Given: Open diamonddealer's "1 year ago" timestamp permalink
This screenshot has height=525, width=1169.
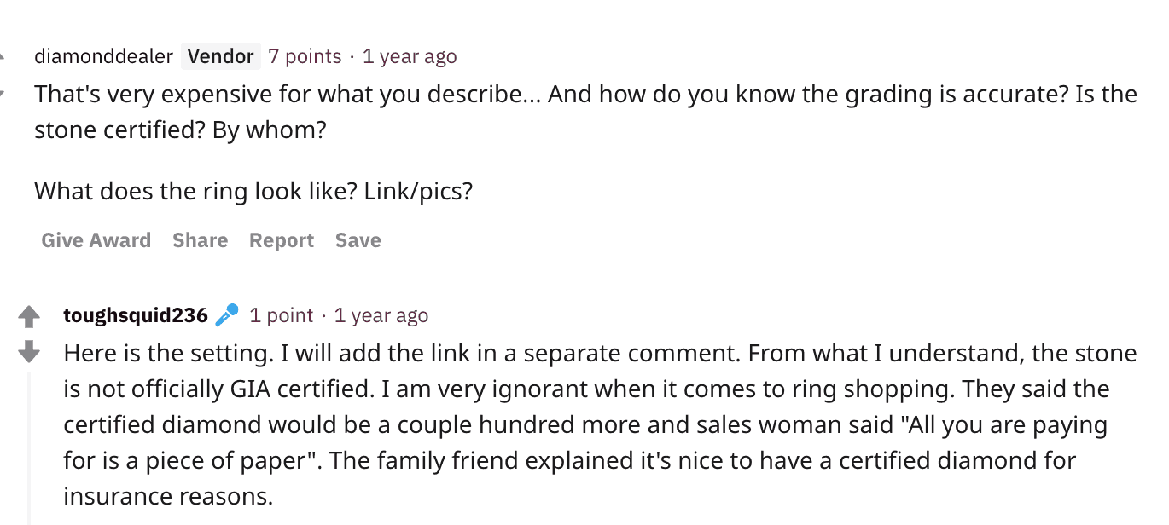Looking at the screenshot, I should (410, 56).
